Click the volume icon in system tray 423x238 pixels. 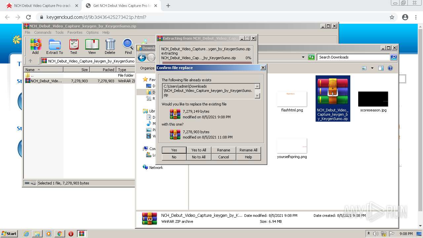click(376, 234)
